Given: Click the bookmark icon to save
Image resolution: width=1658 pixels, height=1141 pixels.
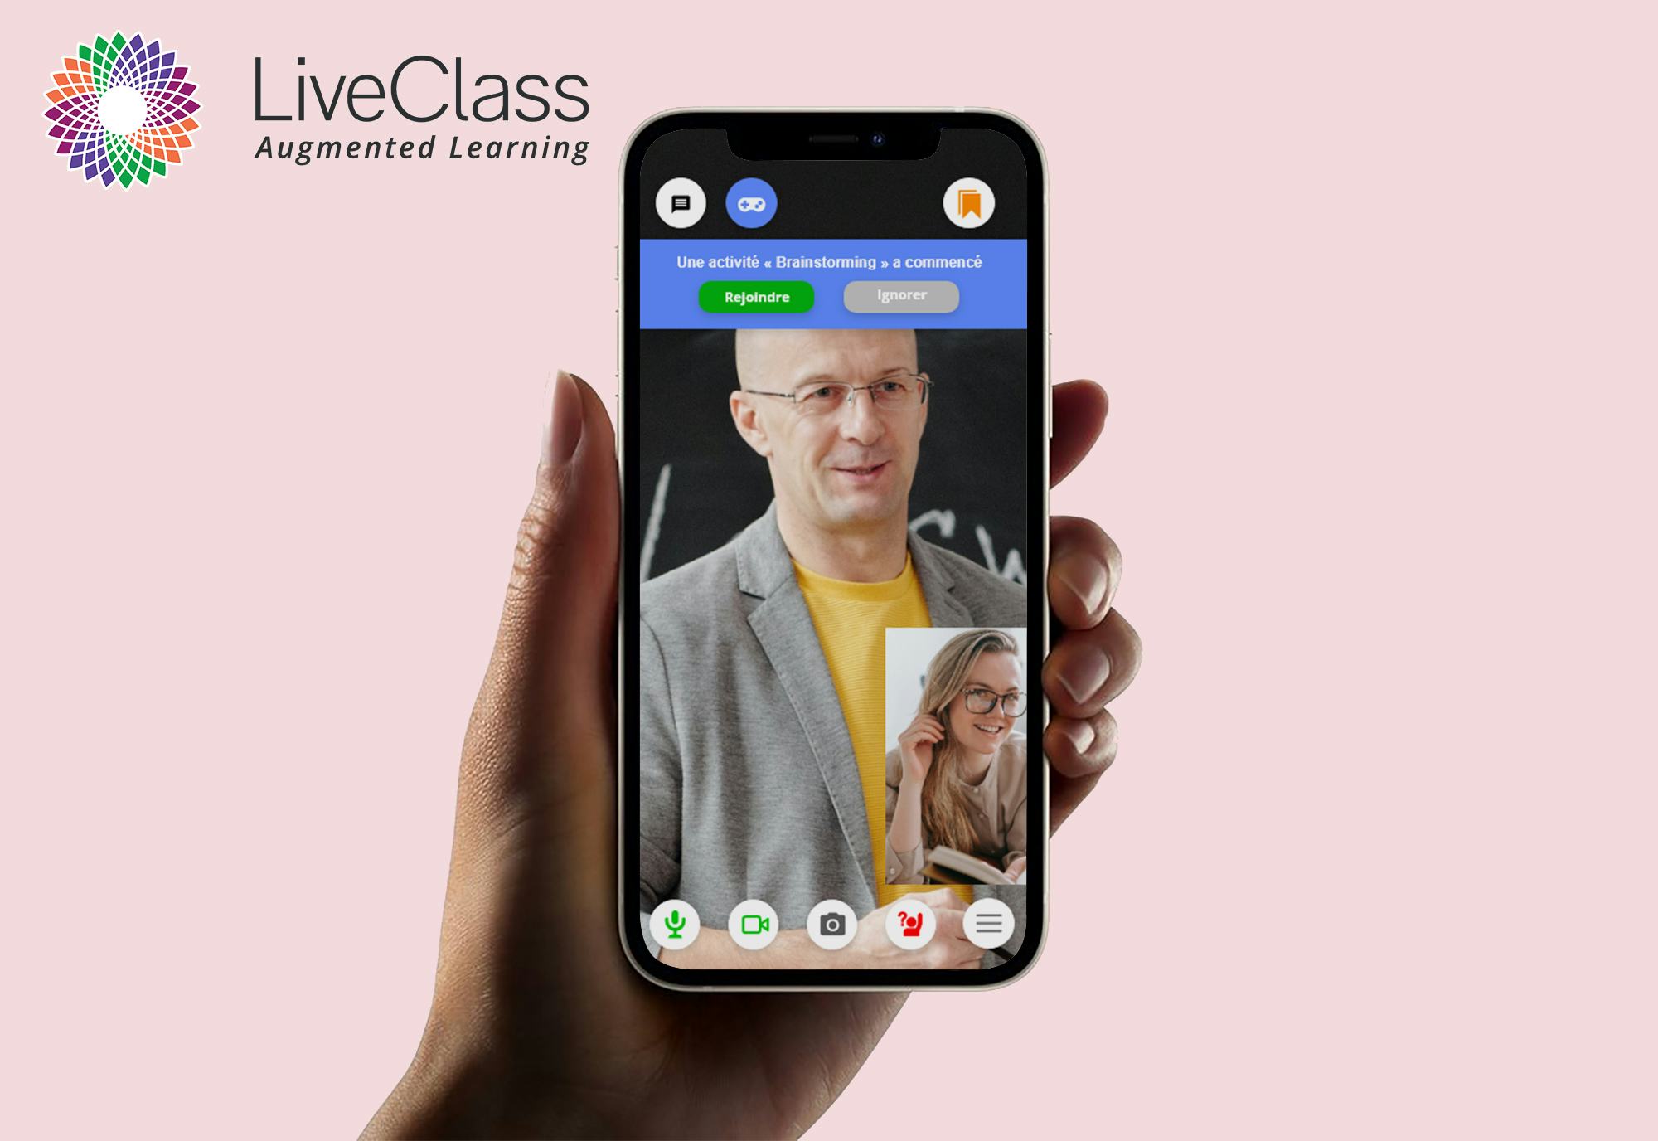Looking at the screenshot, I should coord(970,201).
